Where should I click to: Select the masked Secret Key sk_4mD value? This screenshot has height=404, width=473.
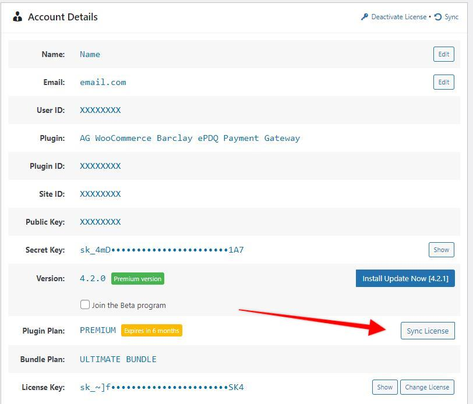tap(162, 250)
